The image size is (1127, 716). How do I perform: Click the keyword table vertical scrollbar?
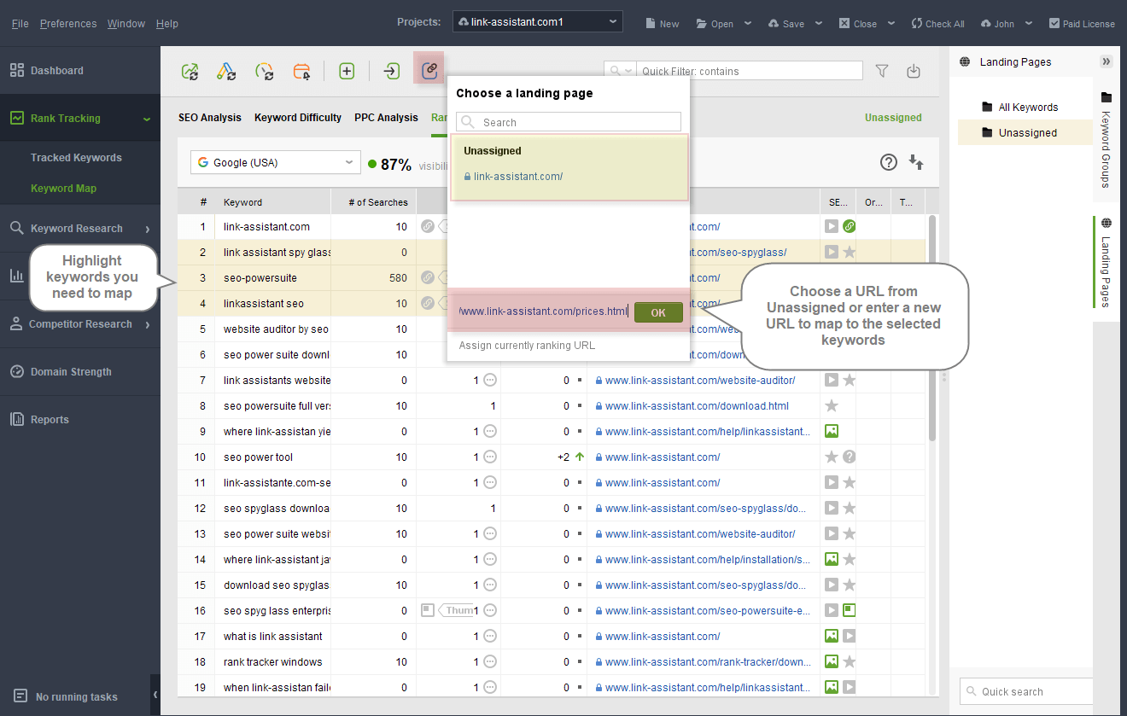click(x=932, y=329)
